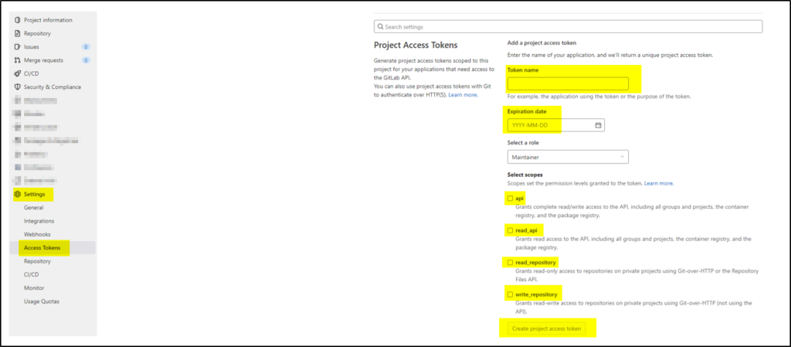
Task: Toggle the write_repository scope checkbox
Action: coord(510,294)
